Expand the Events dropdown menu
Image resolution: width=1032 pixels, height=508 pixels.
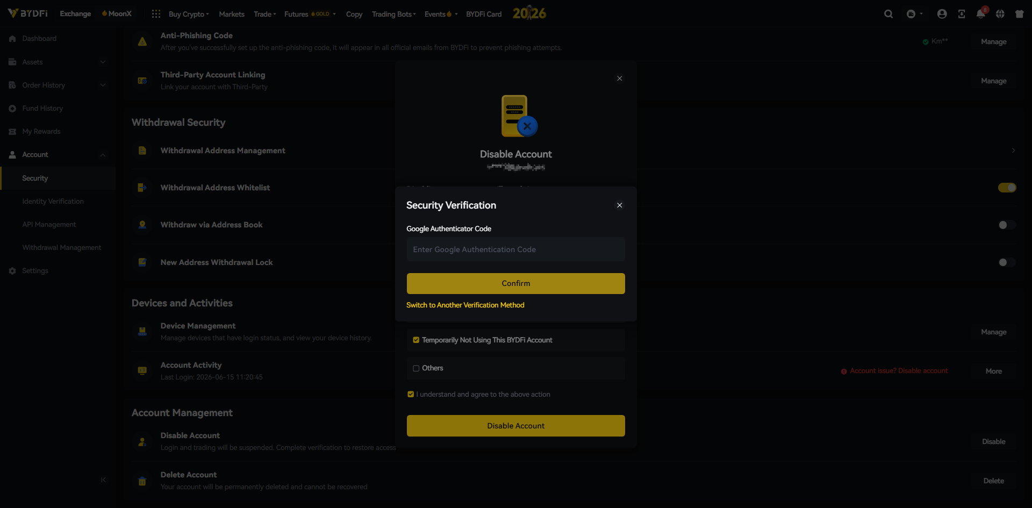(441, 14)
